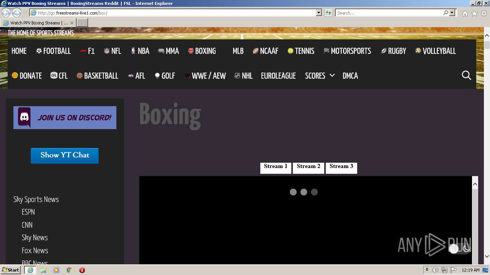
Task: Click the browser Forward button
Action: pyautogui.click(x=16, y=13)
